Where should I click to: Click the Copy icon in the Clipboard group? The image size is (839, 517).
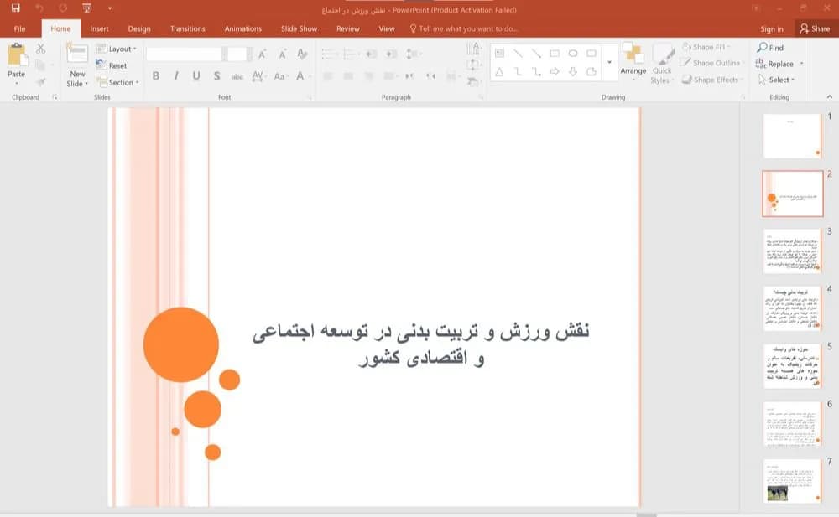tap(40, 65)
